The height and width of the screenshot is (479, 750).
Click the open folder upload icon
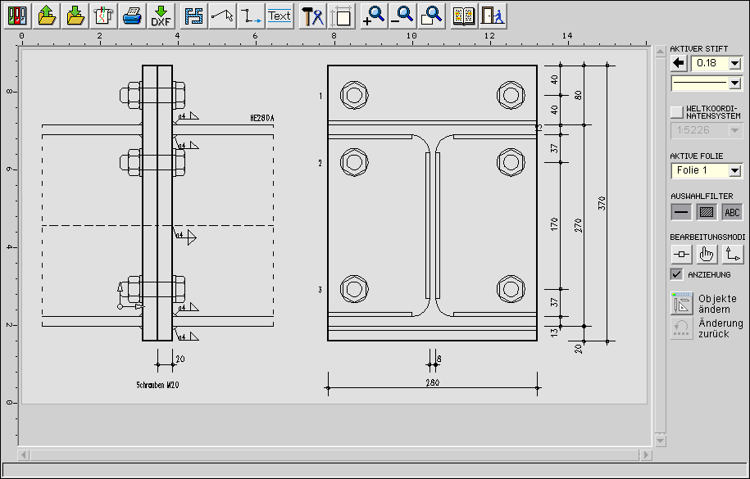(x=47, y=16)
